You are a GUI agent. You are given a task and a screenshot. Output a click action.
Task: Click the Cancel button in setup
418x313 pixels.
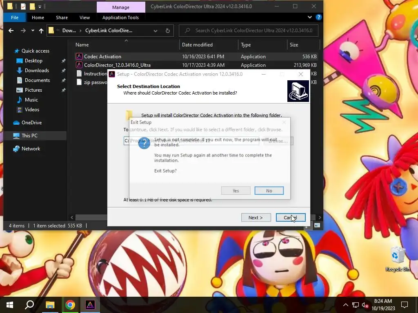point(291,218)
